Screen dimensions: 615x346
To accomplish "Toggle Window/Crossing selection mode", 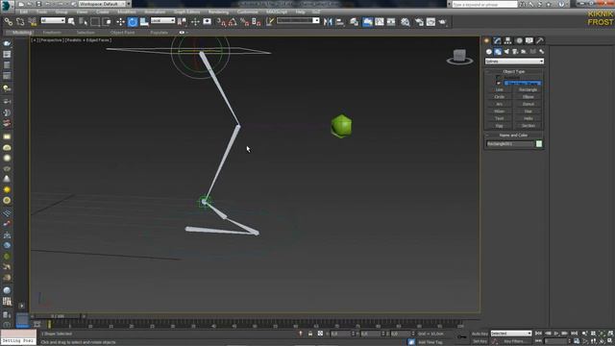I will tap(107, 21).
